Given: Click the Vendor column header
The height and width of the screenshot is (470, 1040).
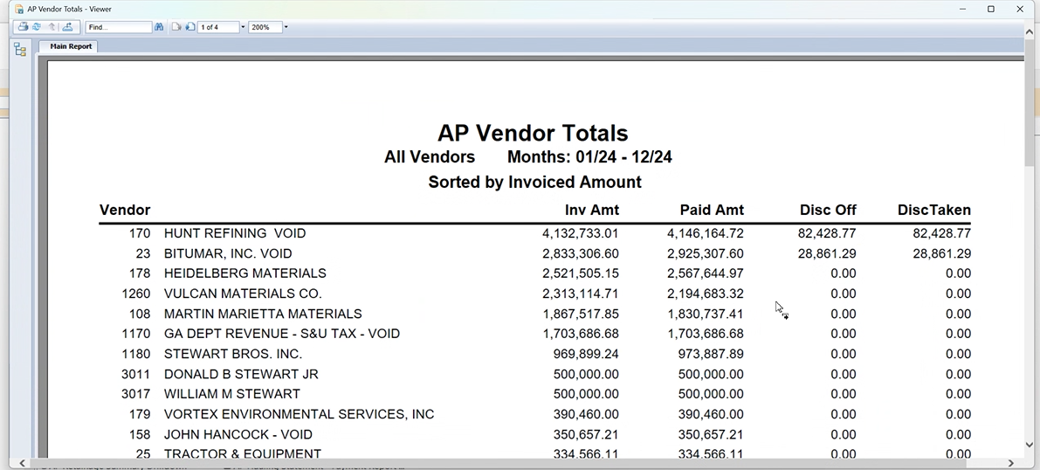Looking at the screenshot, I should click(x=125, y=211).
